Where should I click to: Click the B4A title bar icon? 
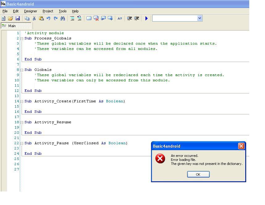pyautogui.click(x=3, y=4)
